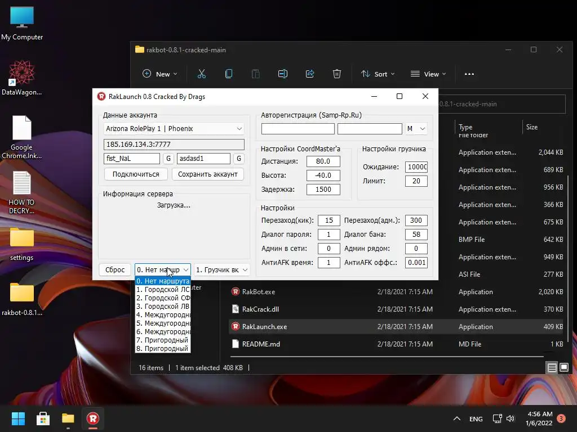
Task: Click the network tray icon
Action: tap(497, 418)
